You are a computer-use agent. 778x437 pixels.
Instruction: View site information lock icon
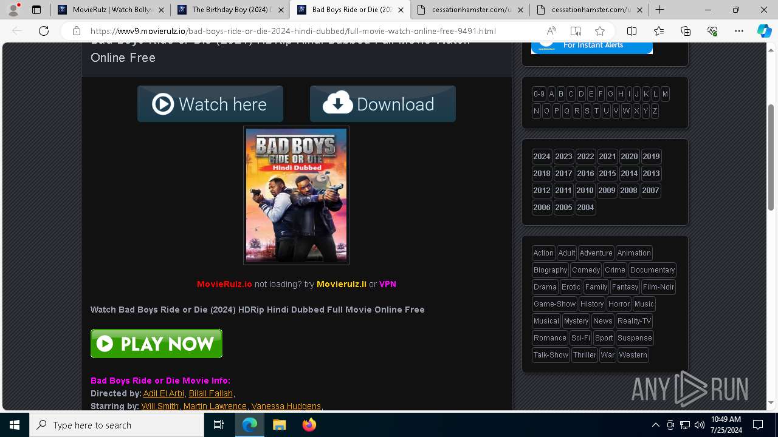point(77,31)
